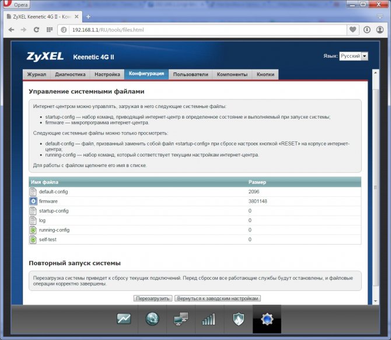This screenshot has height=340, width=391.
Task: Click the default-config file icon
Action: 33,192
